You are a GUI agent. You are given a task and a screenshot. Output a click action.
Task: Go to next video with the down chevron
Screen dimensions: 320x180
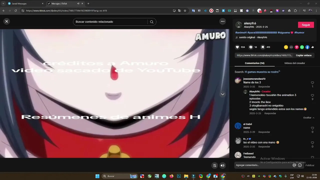[222, 94]
